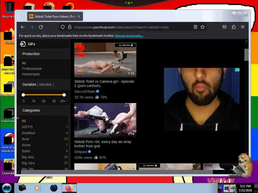258x193 pixels.
Task: Select the Skibidi Toilet browser tab
Action: click(x=55, y=16)
